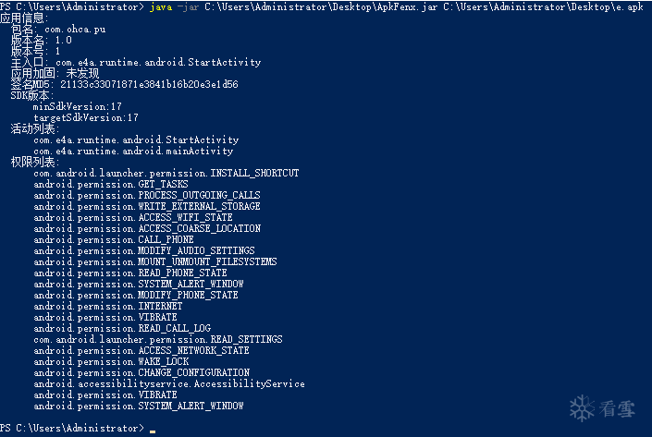Click the INSTALL_SHORTCUT permission line
652x437 pixels.
pos(166,173)
